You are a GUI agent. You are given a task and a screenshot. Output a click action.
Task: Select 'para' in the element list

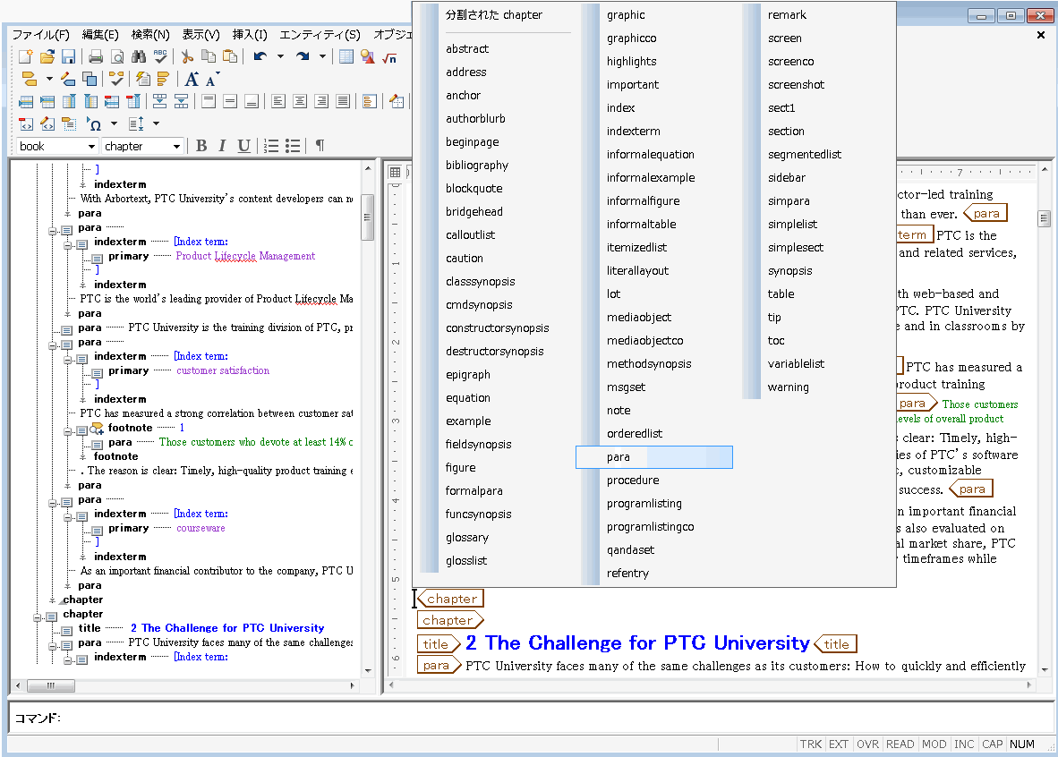pyautogui.click(x=653, y=456)
